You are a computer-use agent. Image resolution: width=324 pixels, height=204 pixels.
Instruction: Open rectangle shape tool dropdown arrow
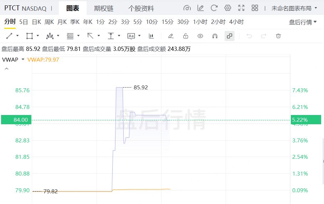point(38,36)
